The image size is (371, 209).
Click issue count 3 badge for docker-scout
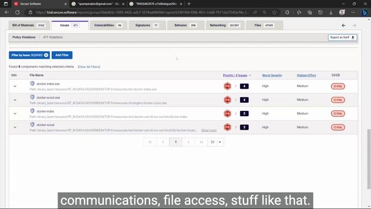pos(244,127)
